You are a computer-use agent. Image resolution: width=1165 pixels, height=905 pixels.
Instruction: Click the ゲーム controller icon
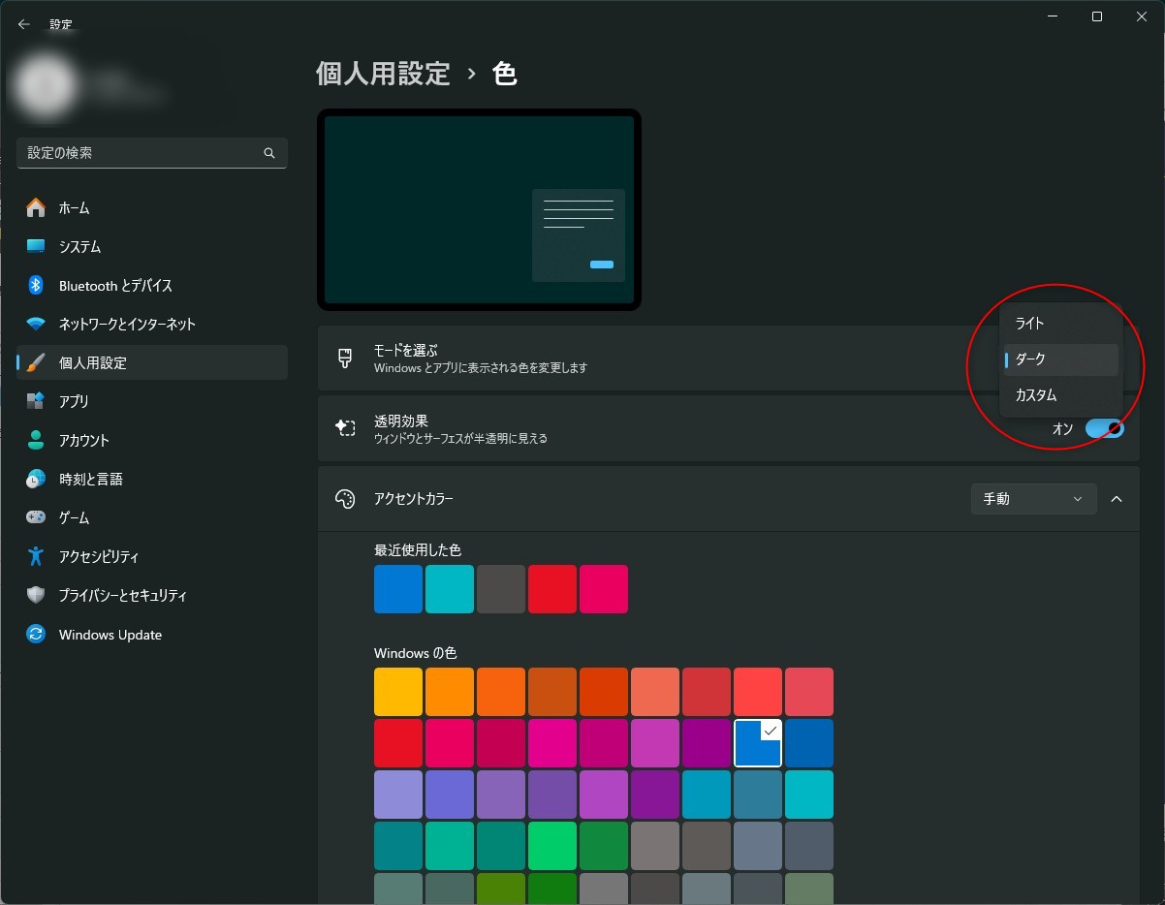pyautogui.click(x=36, y=517)
